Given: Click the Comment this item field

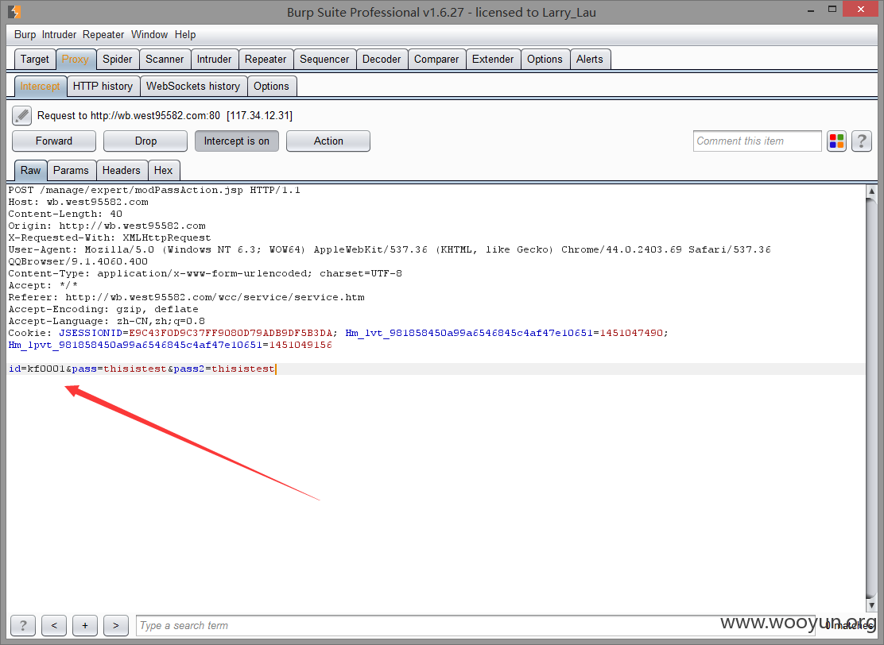Looking at the screenshot, I should 757,141.
